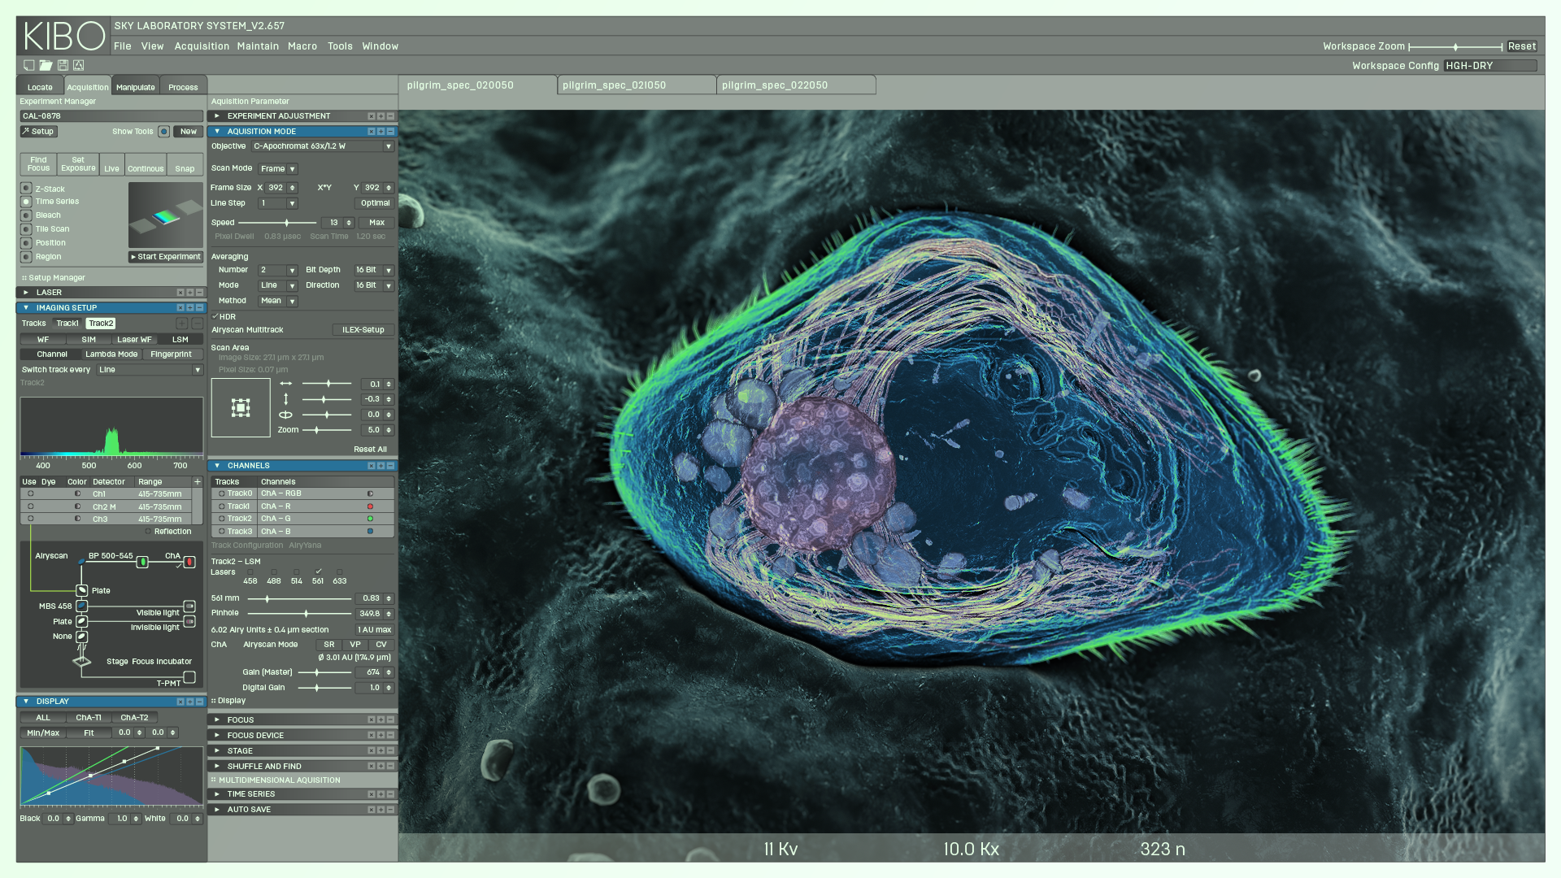Click the open folder toolbar icon
Viewport: 1561px width, 878px height.
[x=46, y=65]
